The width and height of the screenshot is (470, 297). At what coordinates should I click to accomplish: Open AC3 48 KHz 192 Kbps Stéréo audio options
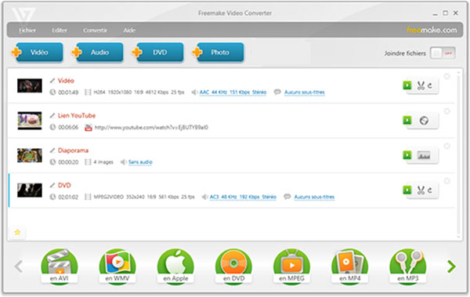[x=243, y=197]
